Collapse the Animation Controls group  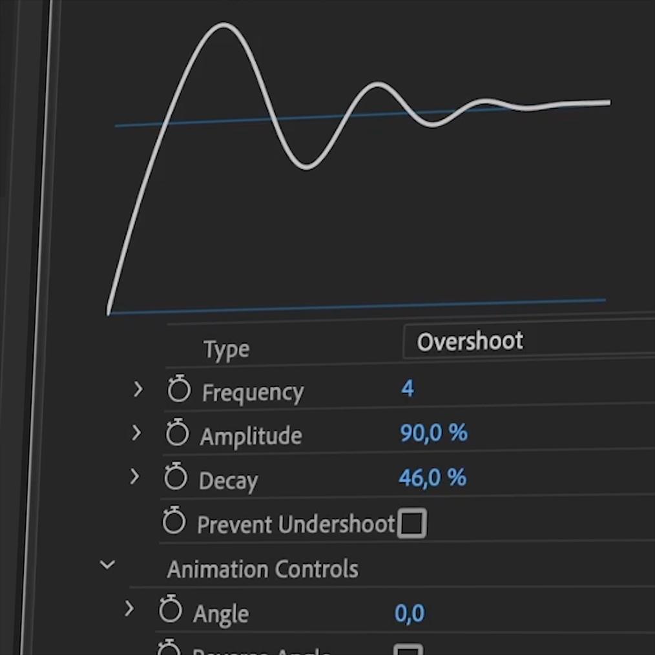click(x=107, y=565)
